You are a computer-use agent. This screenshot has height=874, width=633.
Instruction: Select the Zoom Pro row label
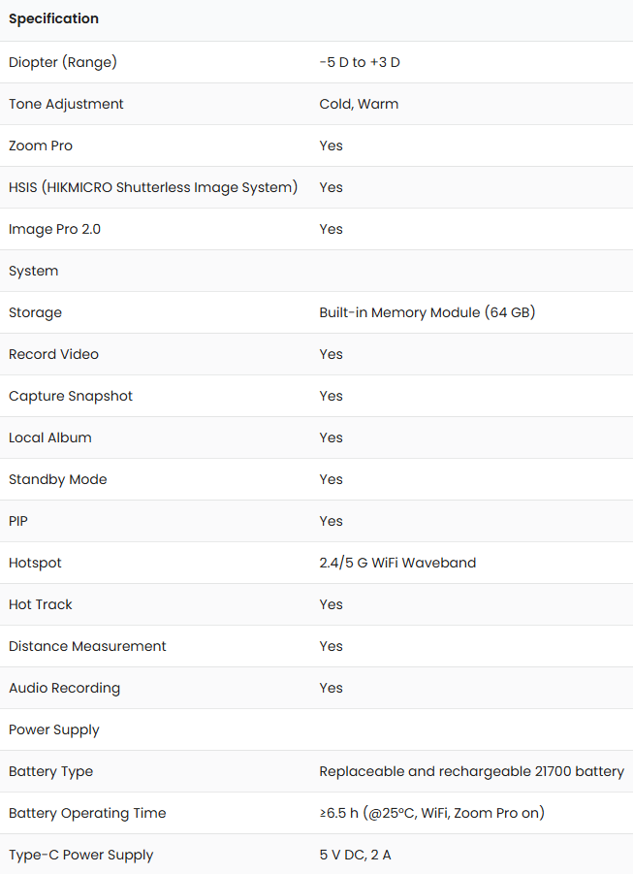click(x=41, y=146)
